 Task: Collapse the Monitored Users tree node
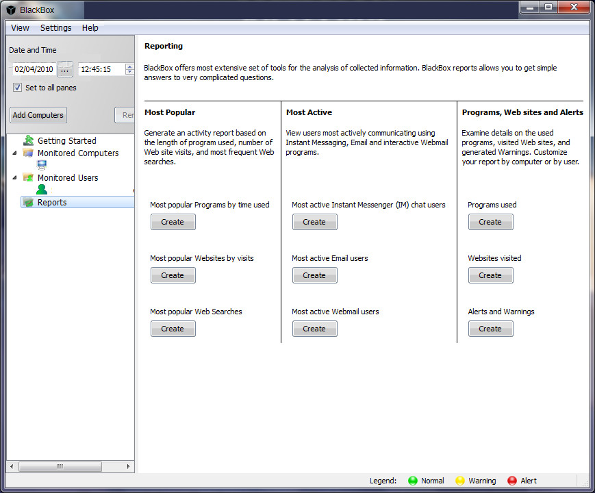(15, 177)
